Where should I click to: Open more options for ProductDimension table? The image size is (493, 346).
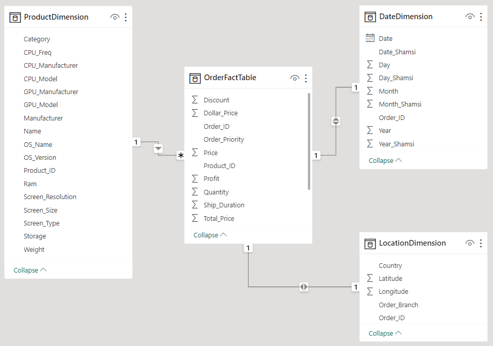pyautogui.click(x=126, y=17)
